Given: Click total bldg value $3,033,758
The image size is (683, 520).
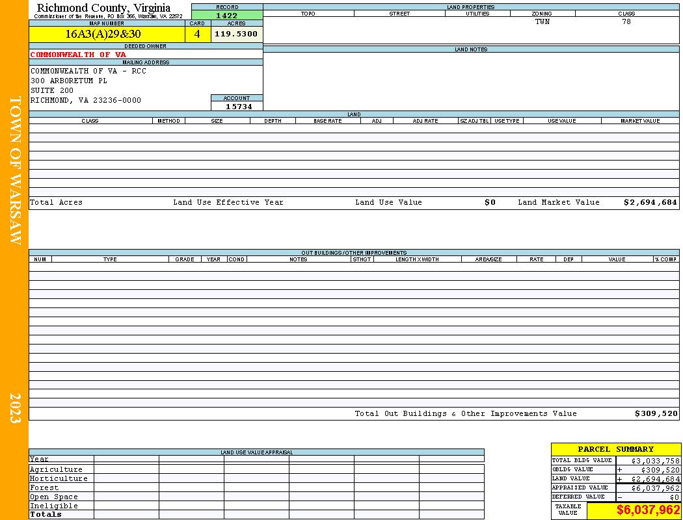Looking at the screenshot, I should pyautogui.click(x=655, y=461).
